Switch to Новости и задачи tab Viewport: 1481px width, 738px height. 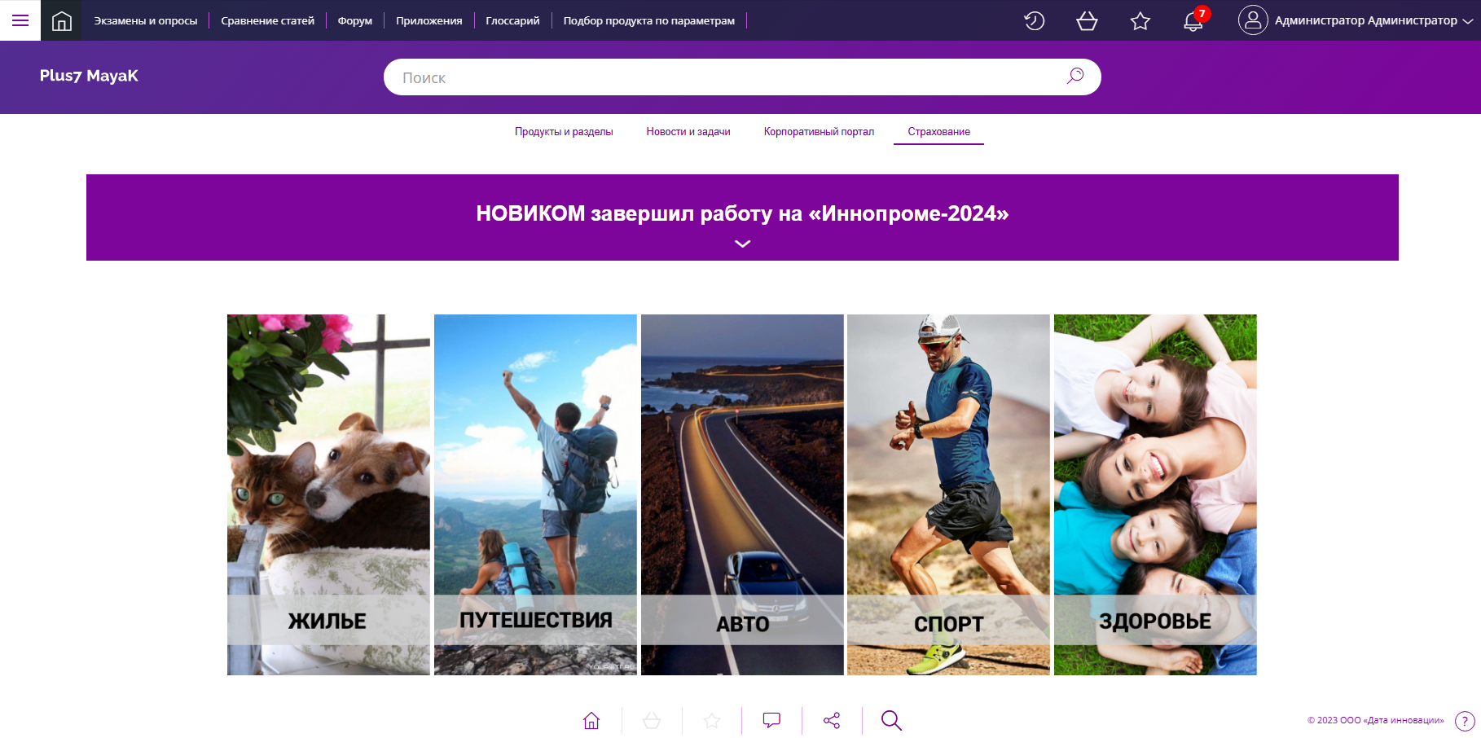click(688, 132)
